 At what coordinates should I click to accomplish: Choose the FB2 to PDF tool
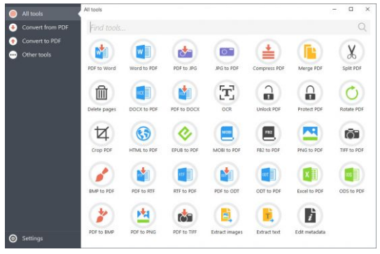(x=268, y=134)
